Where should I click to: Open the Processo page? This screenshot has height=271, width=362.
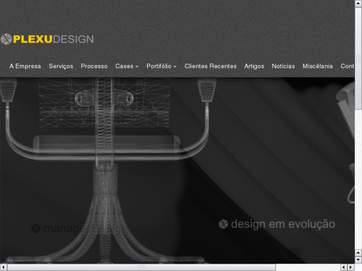(x=94, y=66)
